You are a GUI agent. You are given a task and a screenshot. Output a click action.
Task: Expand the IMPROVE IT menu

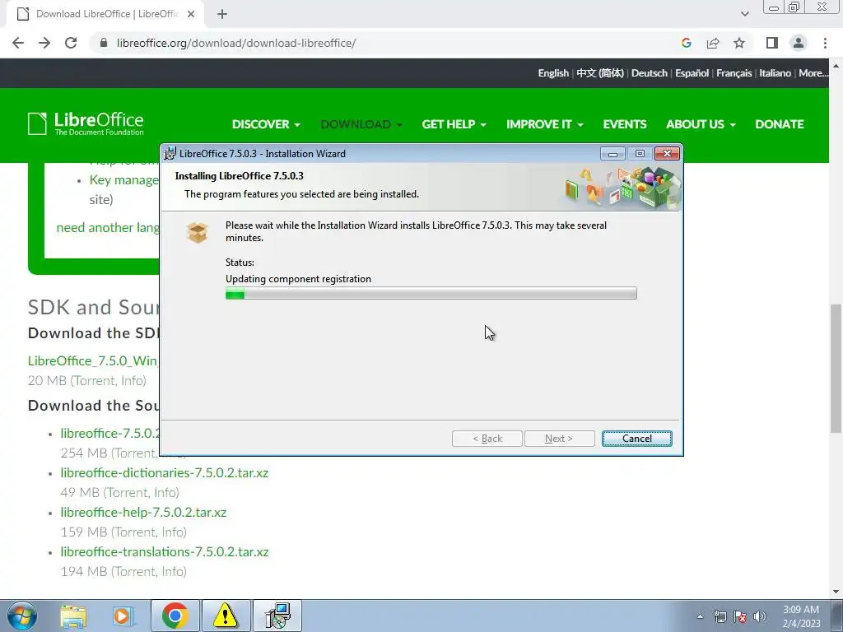pos(545,124)
